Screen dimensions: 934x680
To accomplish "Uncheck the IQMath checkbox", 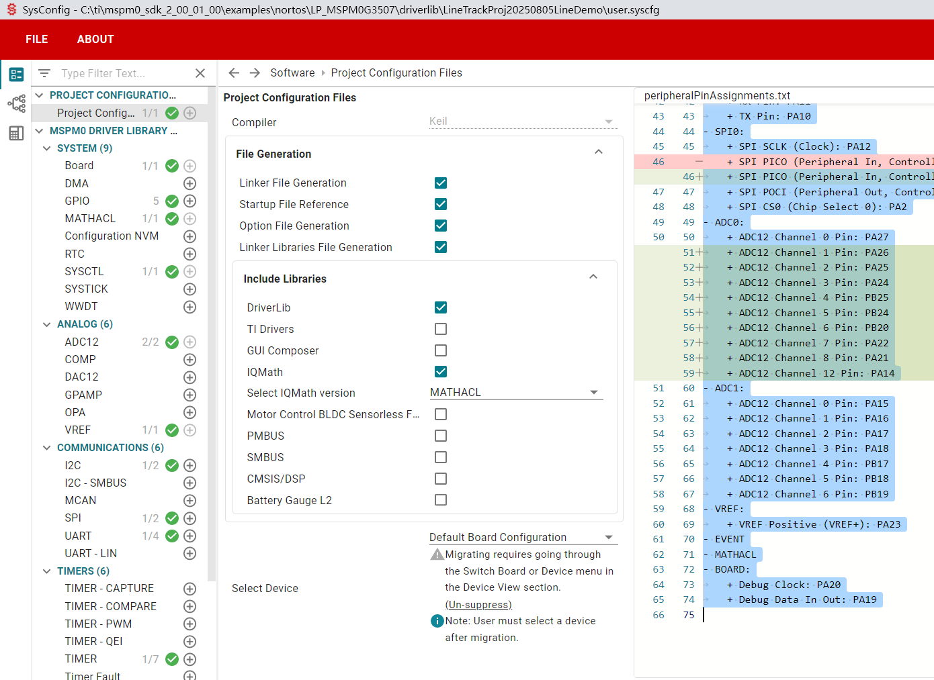I will [441, 372].
